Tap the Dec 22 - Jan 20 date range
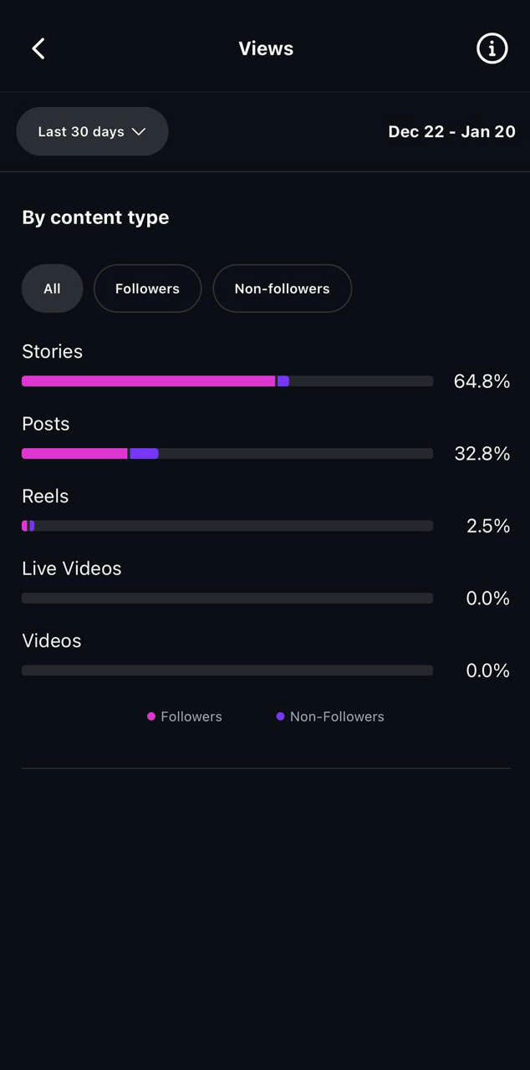Image resolution: width=530 pixels, height=1070 pixels. [451, 131]
